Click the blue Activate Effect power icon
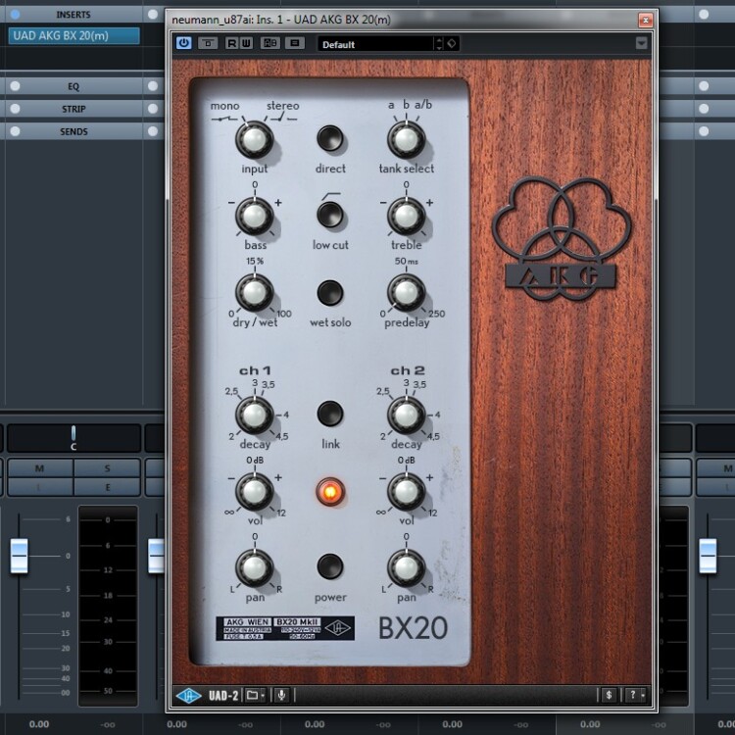Viewport: 735px width, 735px height. pos(184,43)
